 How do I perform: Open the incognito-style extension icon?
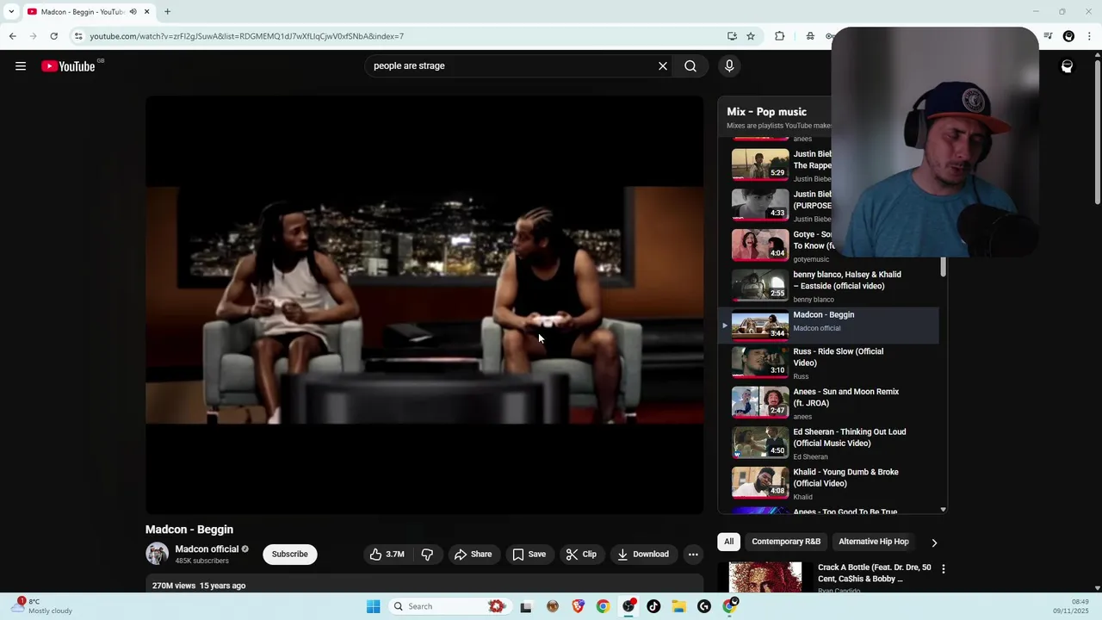coord(810,36)
